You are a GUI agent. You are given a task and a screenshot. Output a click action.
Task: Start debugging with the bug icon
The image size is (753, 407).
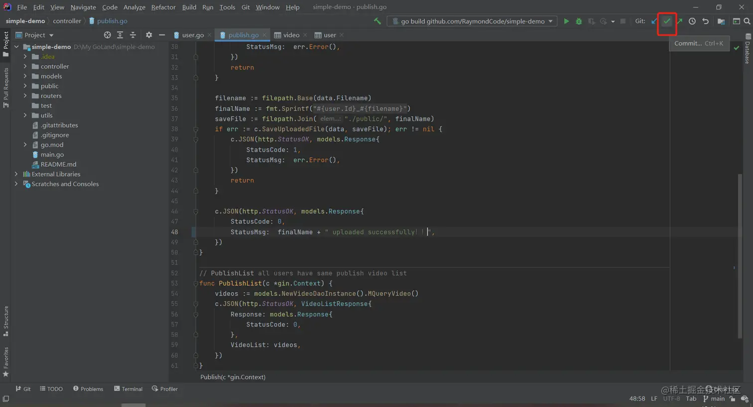pyautogui.click(x=579, y=21)
